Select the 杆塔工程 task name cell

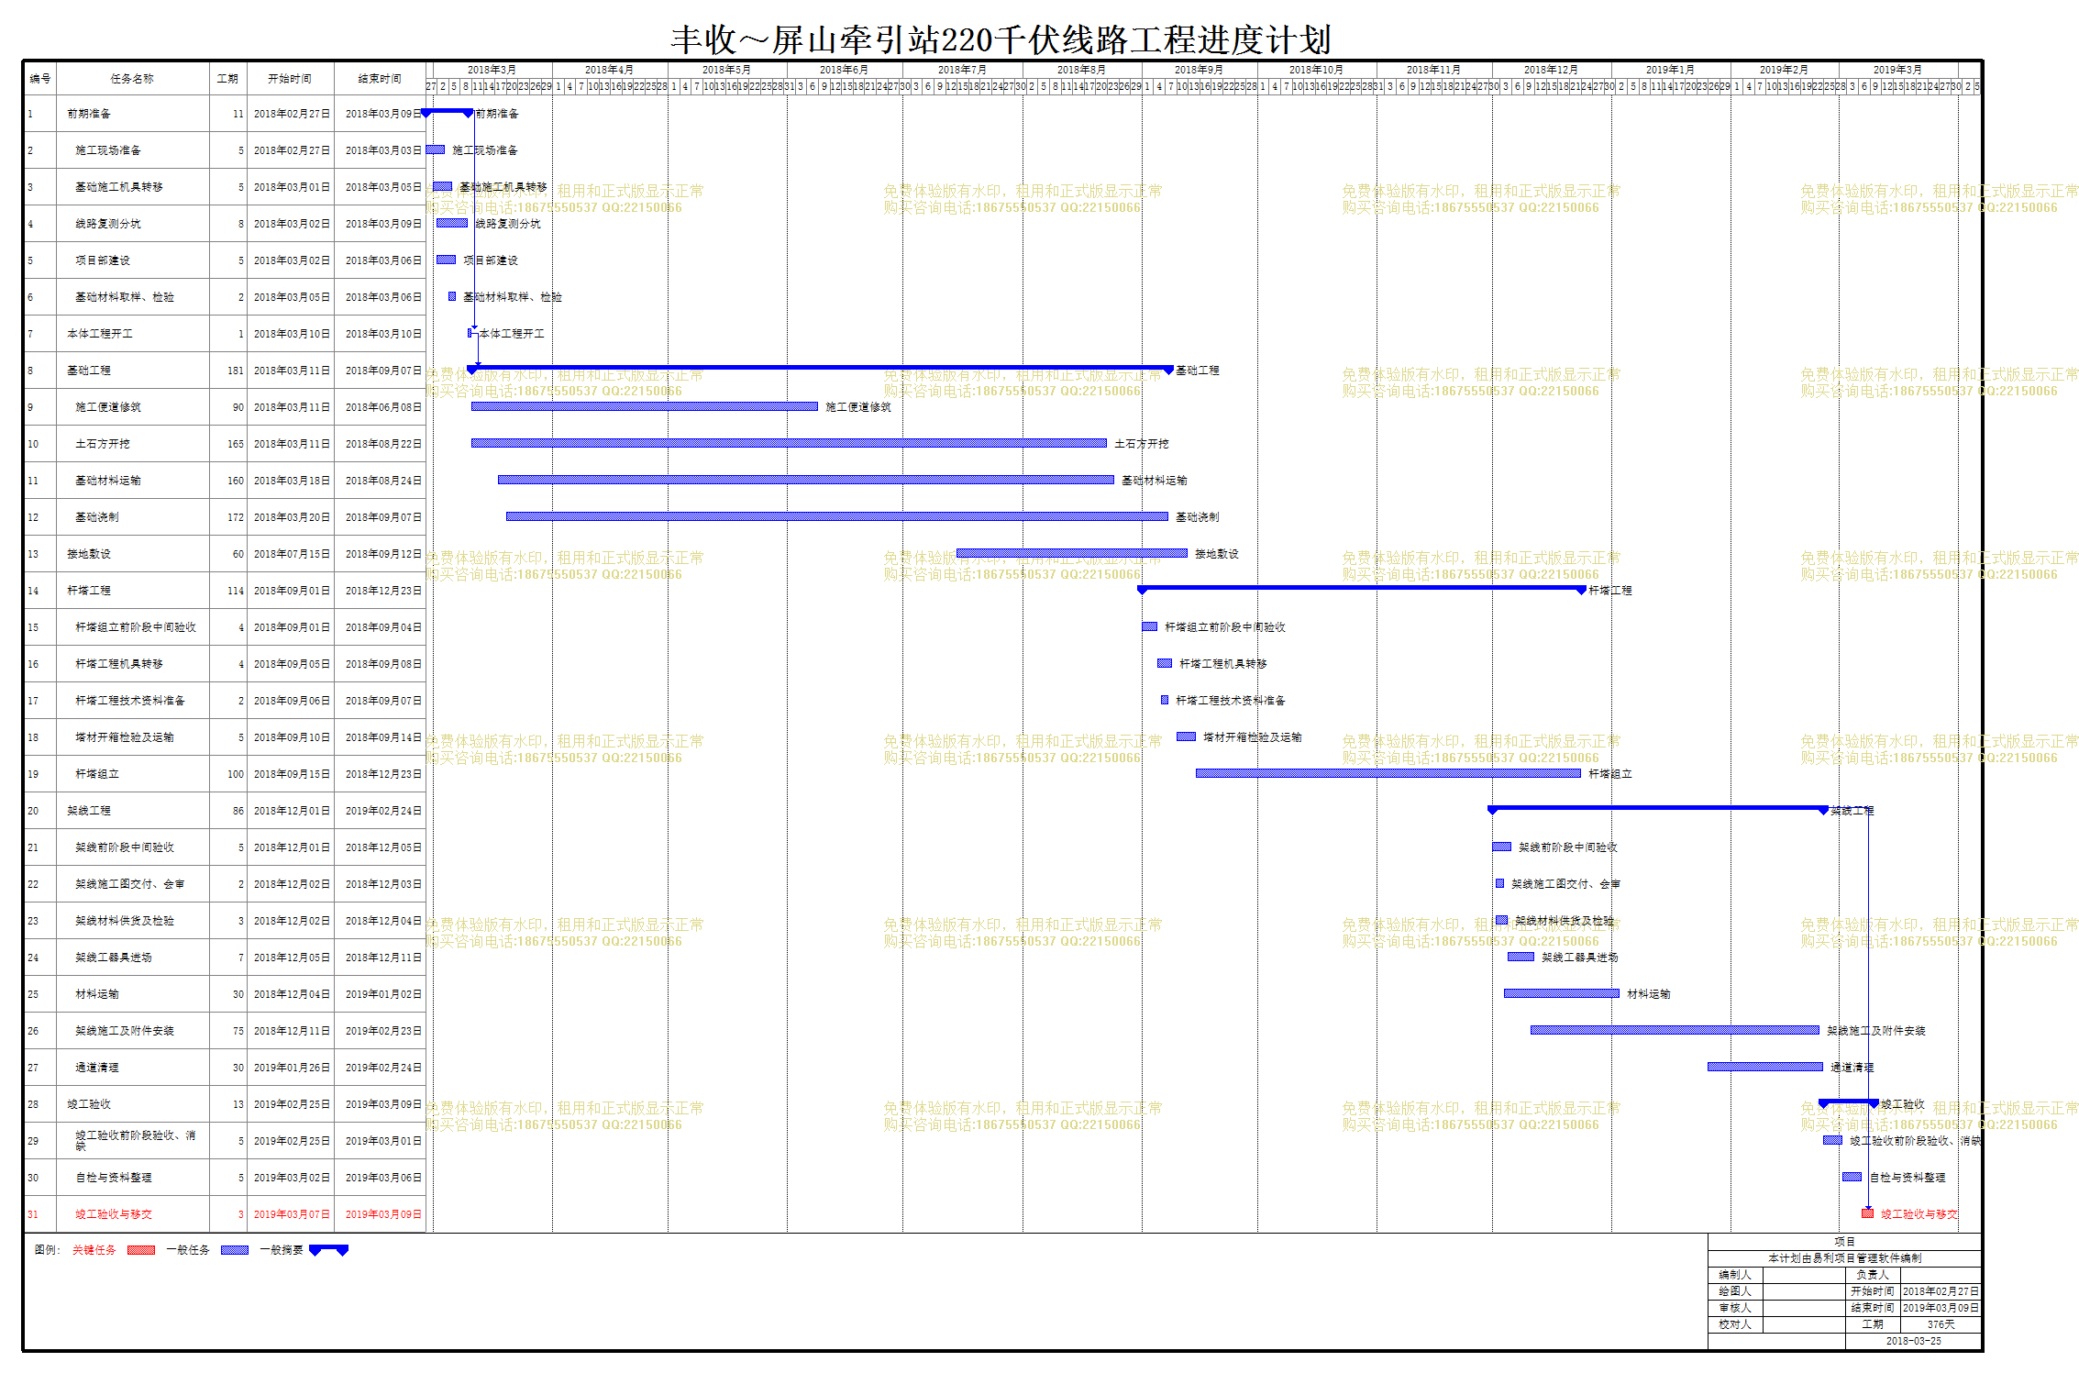coord(132,591)
